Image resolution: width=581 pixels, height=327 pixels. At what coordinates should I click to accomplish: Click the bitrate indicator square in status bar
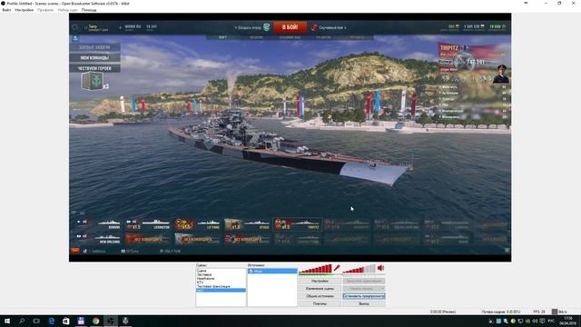555,312
